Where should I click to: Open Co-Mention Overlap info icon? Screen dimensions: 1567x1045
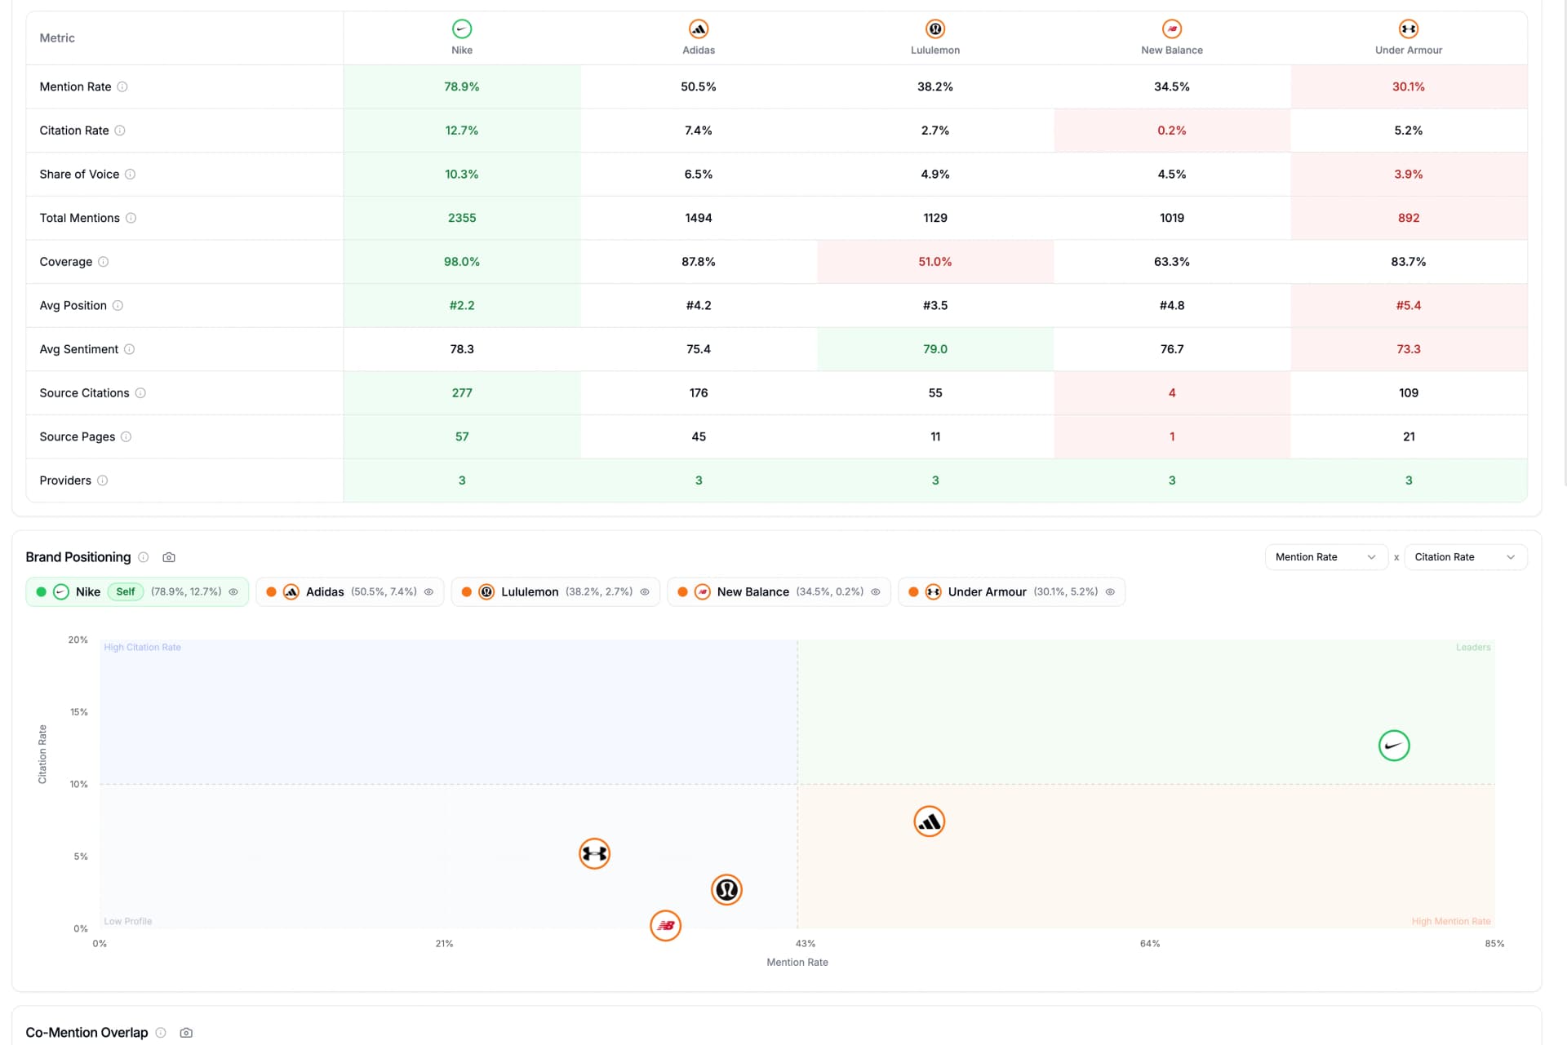[x=161, y=1033]
